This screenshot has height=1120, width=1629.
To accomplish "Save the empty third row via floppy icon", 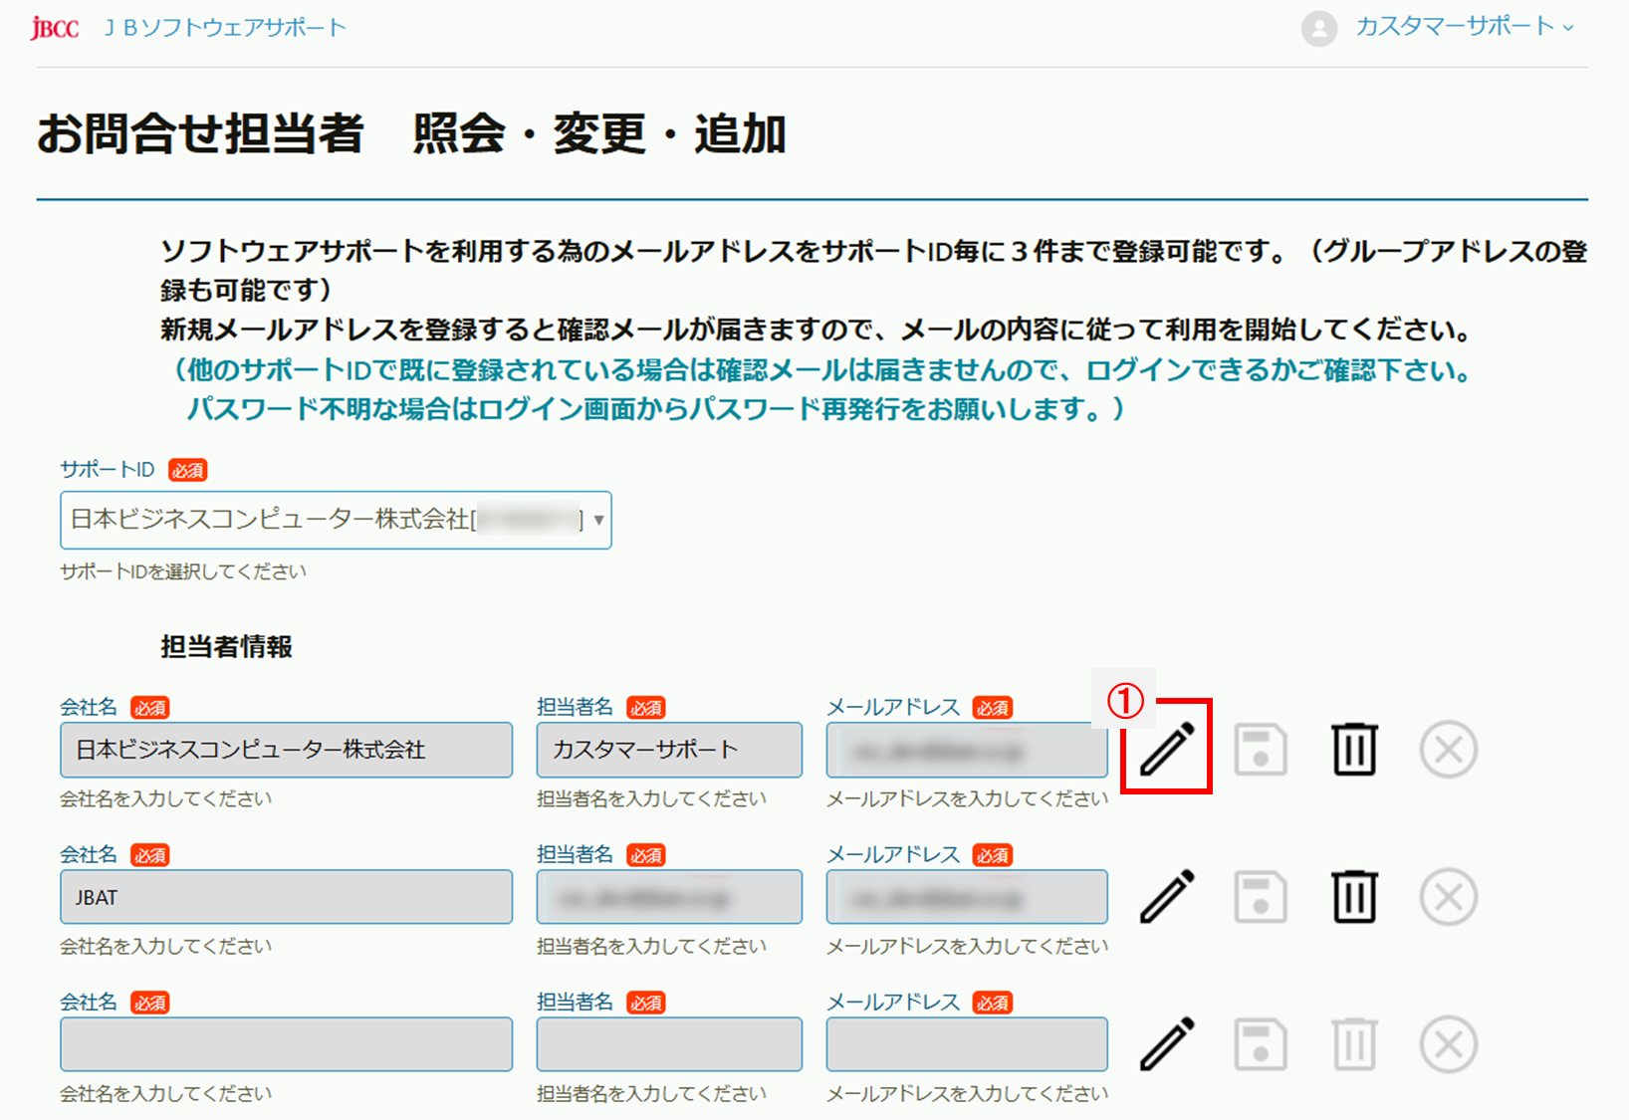I will (1261, 1043).
